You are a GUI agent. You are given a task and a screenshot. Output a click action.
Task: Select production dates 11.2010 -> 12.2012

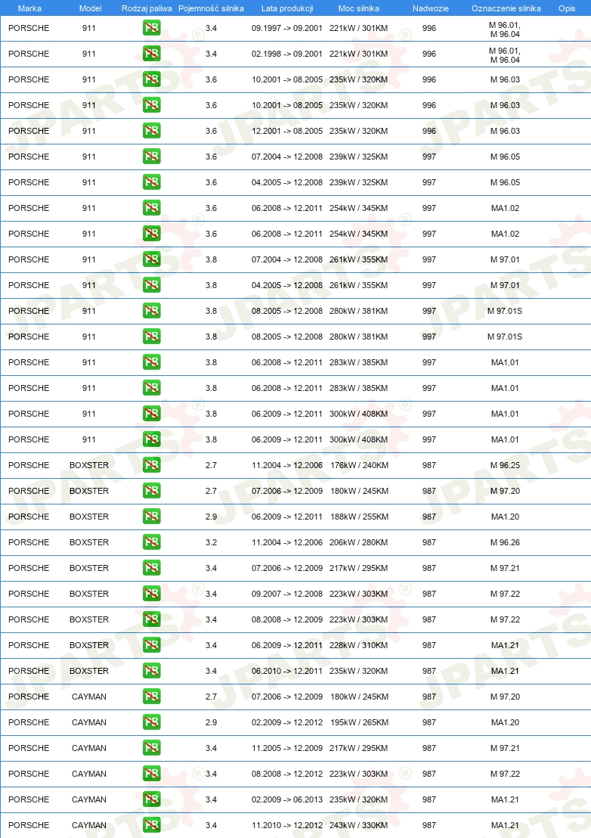pyautogui.click(x=287, y=824)
